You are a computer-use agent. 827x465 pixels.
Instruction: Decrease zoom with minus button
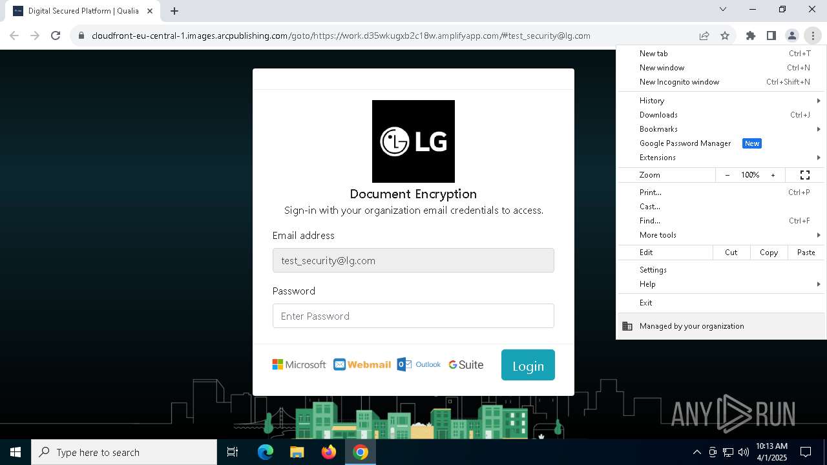pos(728,175)
